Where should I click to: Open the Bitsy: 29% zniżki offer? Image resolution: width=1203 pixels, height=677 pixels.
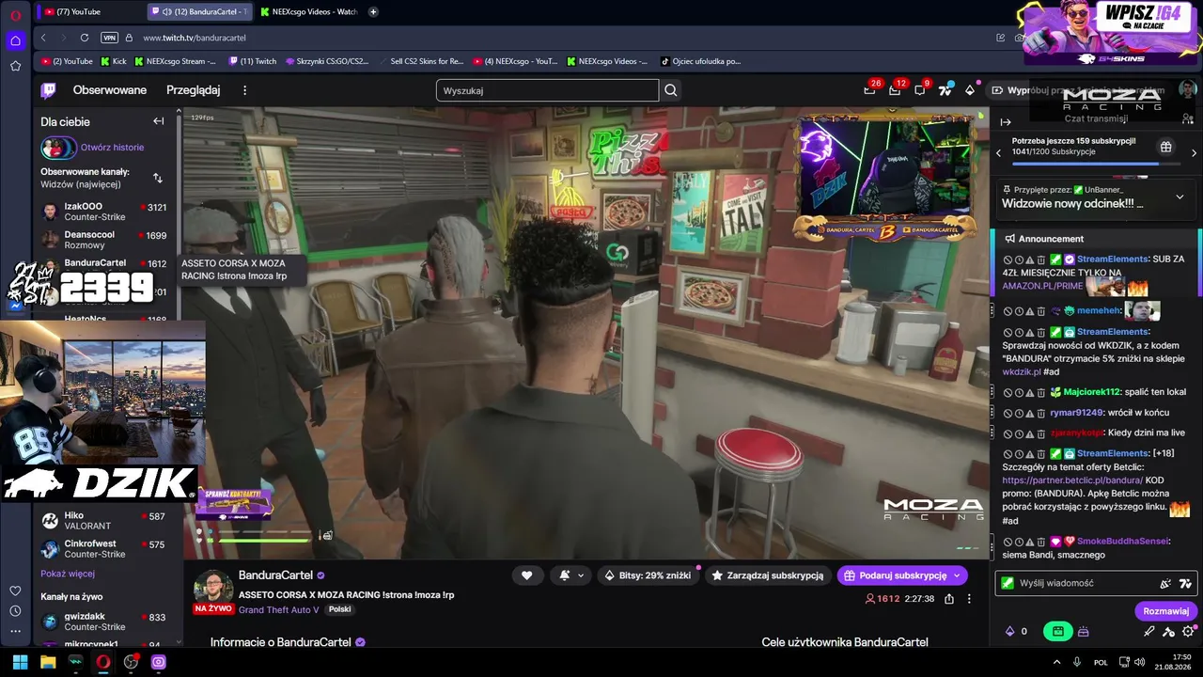[648, 575]
